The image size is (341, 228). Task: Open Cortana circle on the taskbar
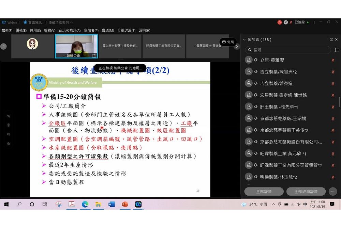pos(32,205)
